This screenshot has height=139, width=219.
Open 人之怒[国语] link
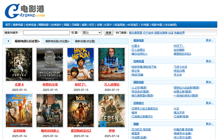pyautogui.click(x=139, y=88)
